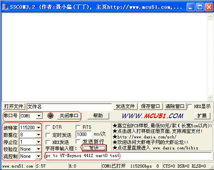The image size is (214, 170).
Task: Expand the 流控制 flow control dropdown
Action: coord(39,156)
